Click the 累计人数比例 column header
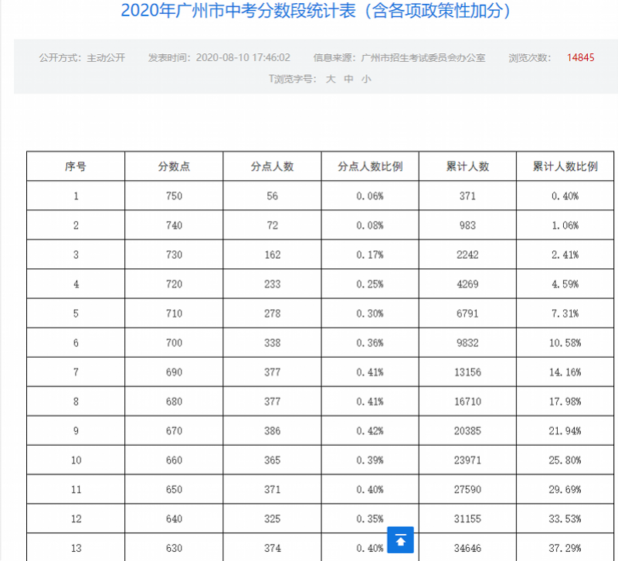618x561 pixels. (565, 166)
